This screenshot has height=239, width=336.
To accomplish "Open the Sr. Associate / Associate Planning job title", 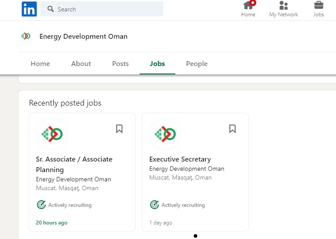I will (x=74, y=165).
